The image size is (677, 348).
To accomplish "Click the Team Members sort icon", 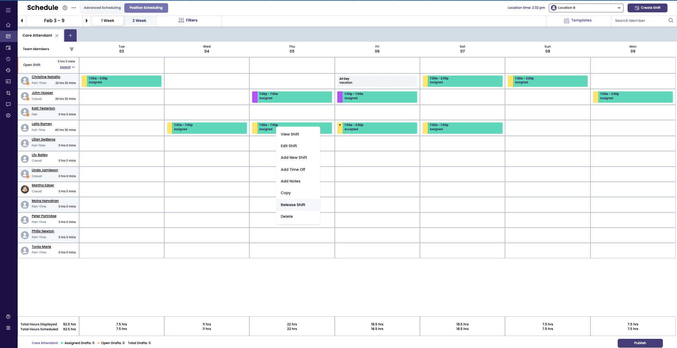I will click(72, 49).
